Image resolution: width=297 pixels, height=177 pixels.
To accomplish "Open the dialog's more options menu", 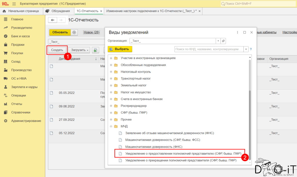I will 237,33.
